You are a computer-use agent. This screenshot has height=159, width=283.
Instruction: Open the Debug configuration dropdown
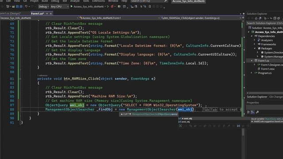pos(43,7)
